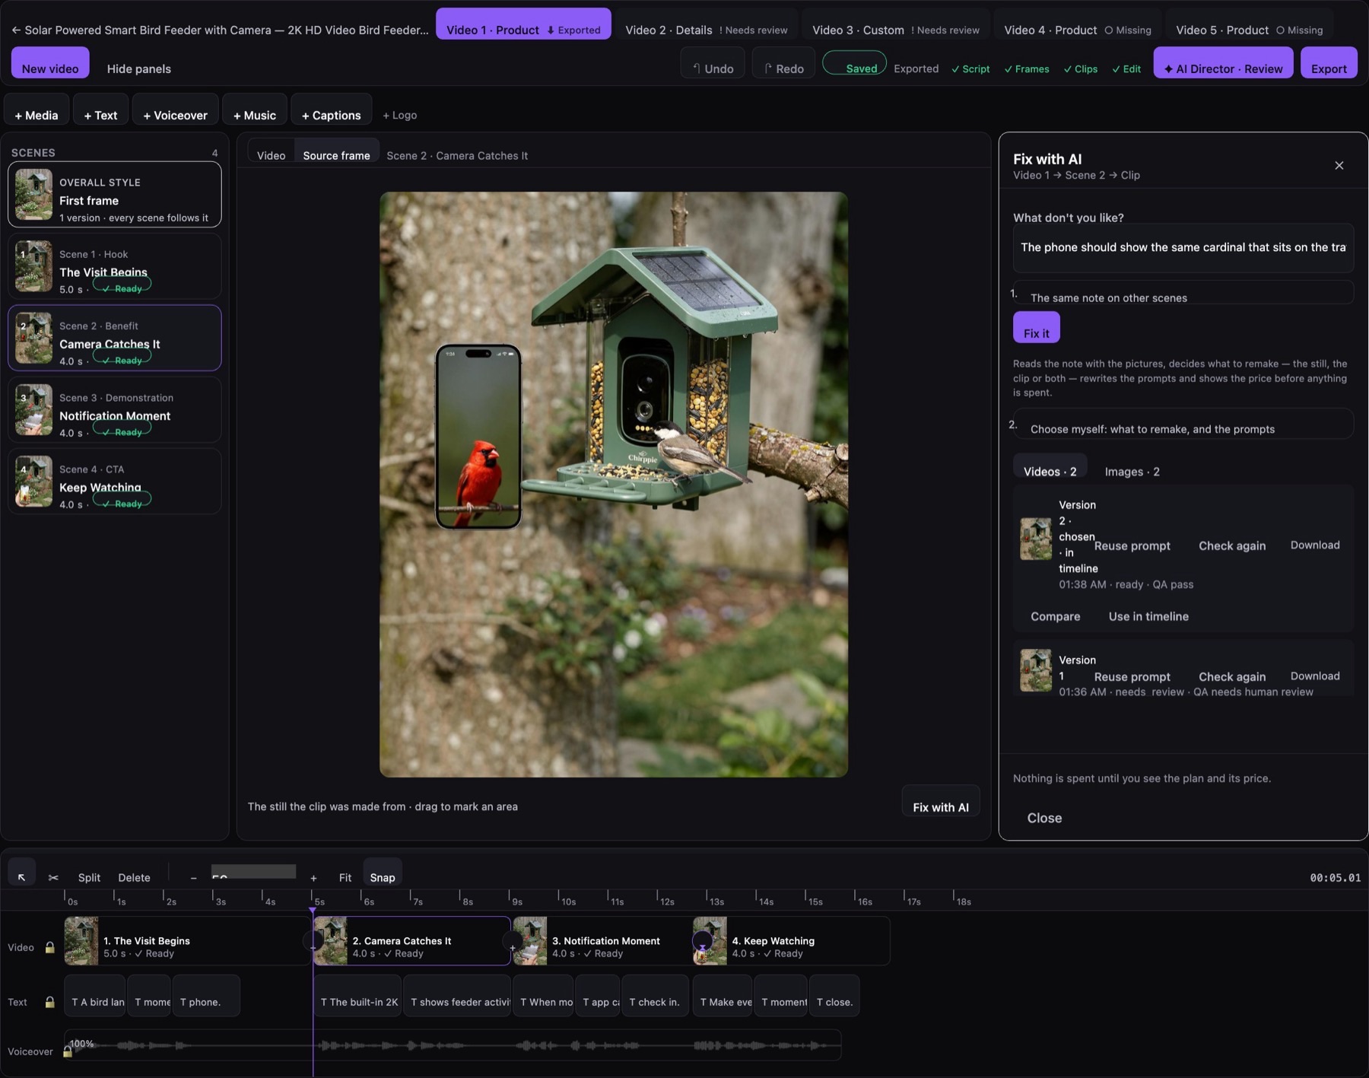Lock the Voiceover track
The height and width of the screenshot is (1078, 1369).
pyautogui.click(x=67, y=1051)
